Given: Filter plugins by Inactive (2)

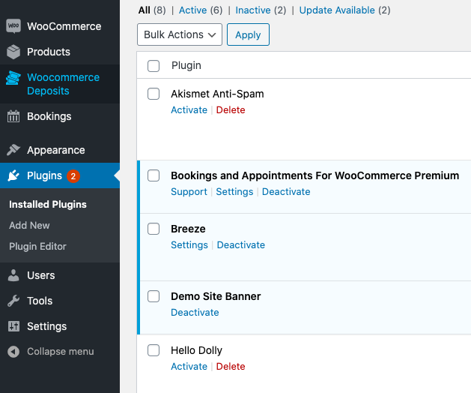Looking at the screenshot, I should [x=261, y=10].
